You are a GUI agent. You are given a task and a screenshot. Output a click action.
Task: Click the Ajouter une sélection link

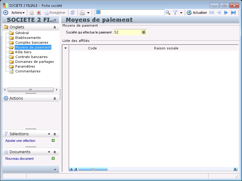point(20,141)
